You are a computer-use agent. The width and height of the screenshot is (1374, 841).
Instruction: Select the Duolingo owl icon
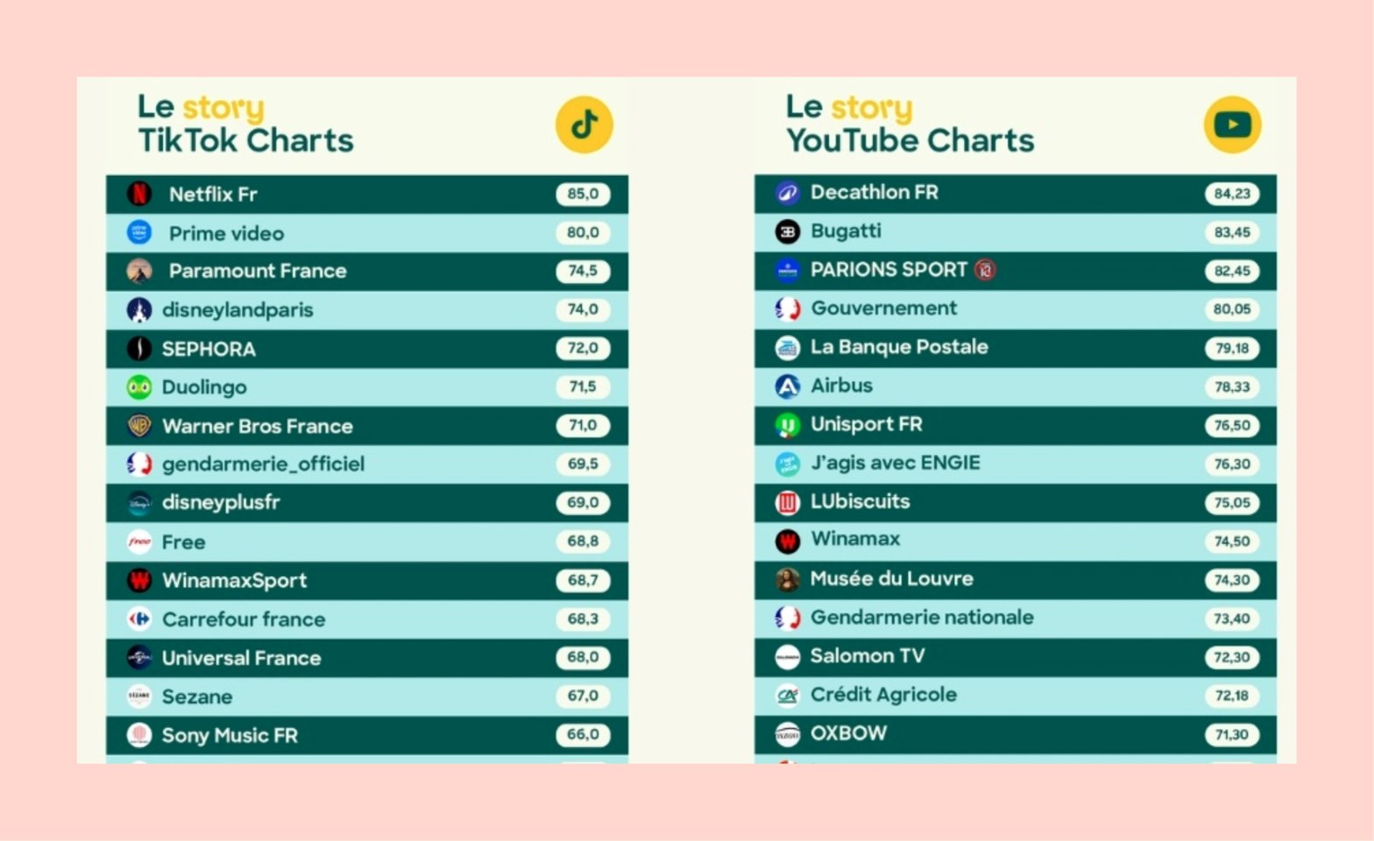coord(139,386)
